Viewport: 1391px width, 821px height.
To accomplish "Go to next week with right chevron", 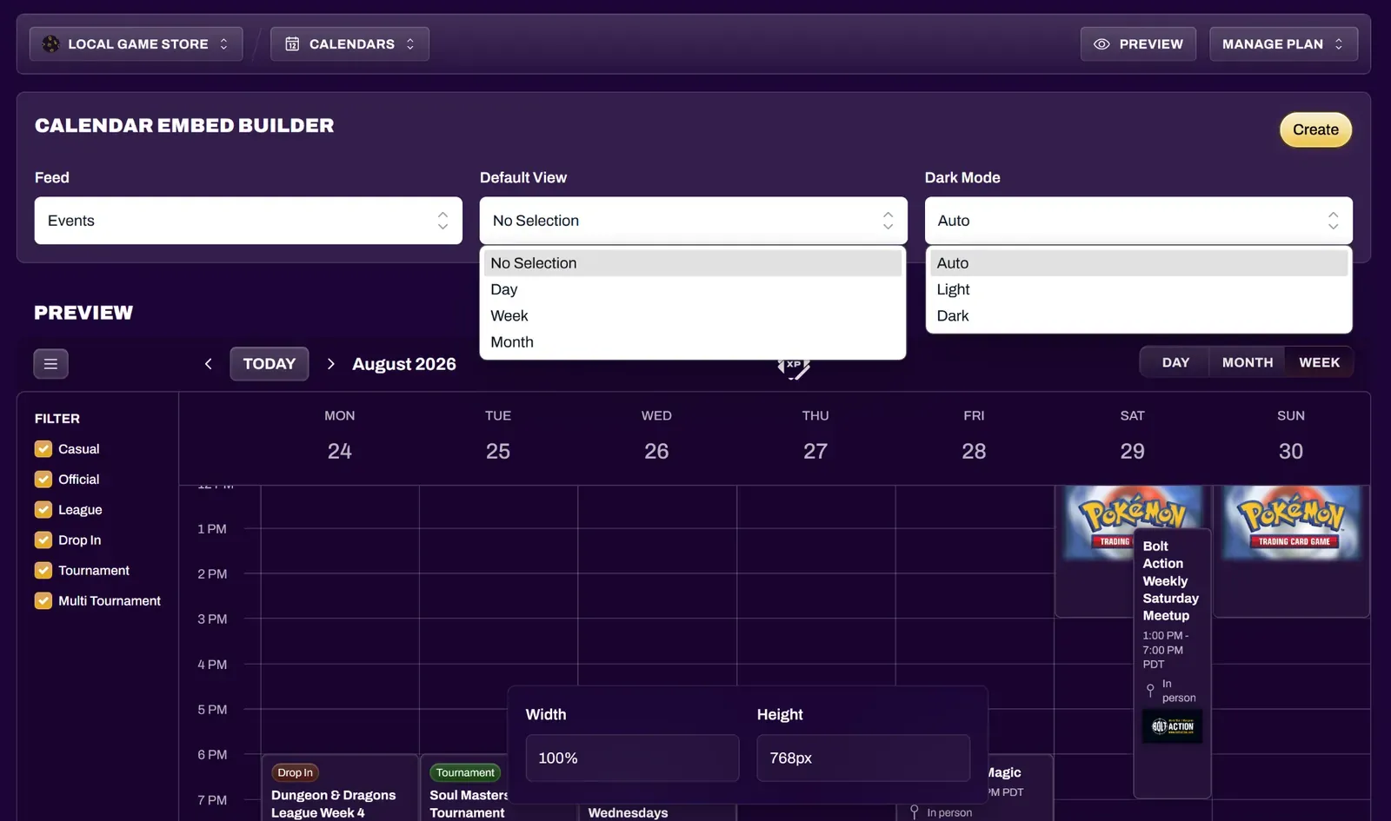I will [x=330, y=364].
